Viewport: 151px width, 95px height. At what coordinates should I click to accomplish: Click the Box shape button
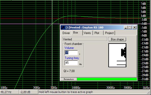point(117,39)
